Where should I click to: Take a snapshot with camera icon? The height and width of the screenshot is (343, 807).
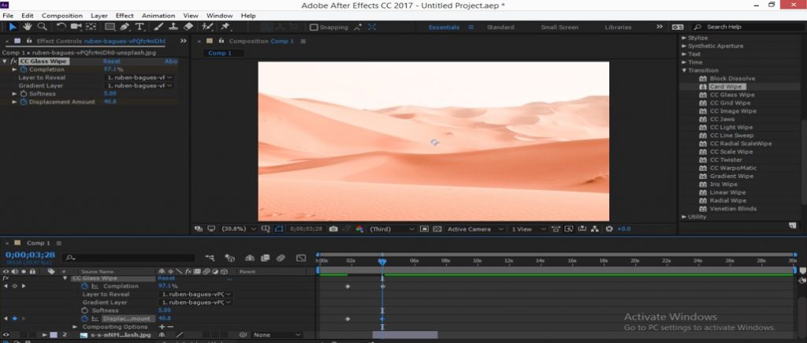click(x=333, y=229)
